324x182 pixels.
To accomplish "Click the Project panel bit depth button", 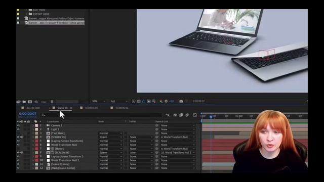I will coord(44,102).
